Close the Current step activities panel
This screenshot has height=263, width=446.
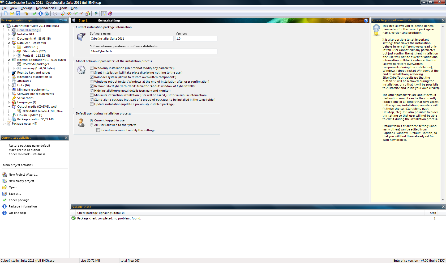point(66,138)
